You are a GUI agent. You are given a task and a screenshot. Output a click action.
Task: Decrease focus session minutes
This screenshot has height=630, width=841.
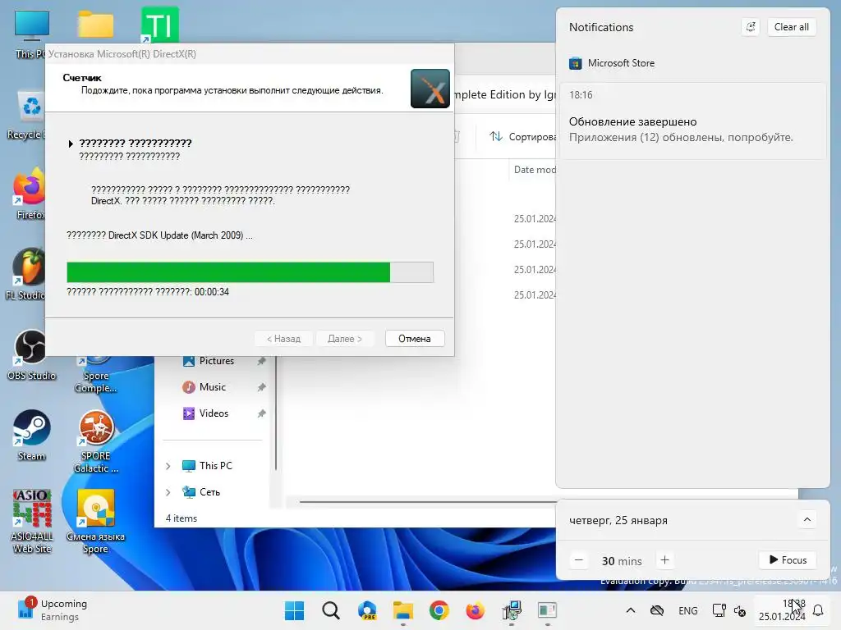click(579, 560)
